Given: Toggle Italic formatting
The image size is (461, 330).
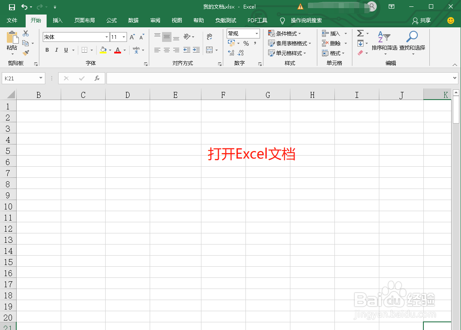Looking at the screenshot, I should (x=56, y=50).
